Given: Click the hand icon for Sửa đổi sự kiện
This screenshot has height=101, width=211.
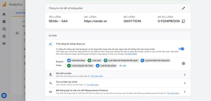Looking at the screenshot, I should pyautogui.click(x=50, y=75).
